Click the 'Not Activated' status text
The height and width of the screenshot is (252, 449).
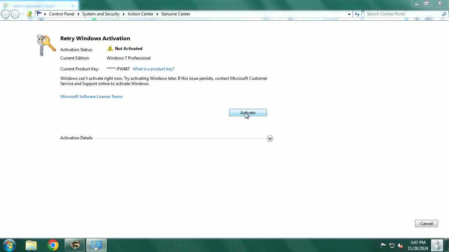(129, 49)
